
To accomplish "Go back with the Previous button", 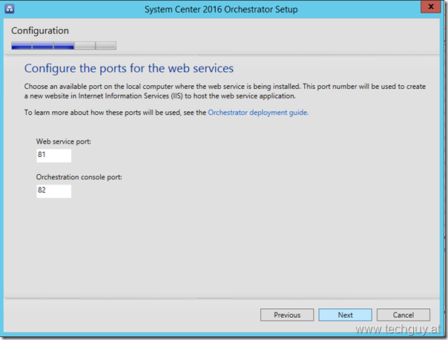I will pos(287,315).
